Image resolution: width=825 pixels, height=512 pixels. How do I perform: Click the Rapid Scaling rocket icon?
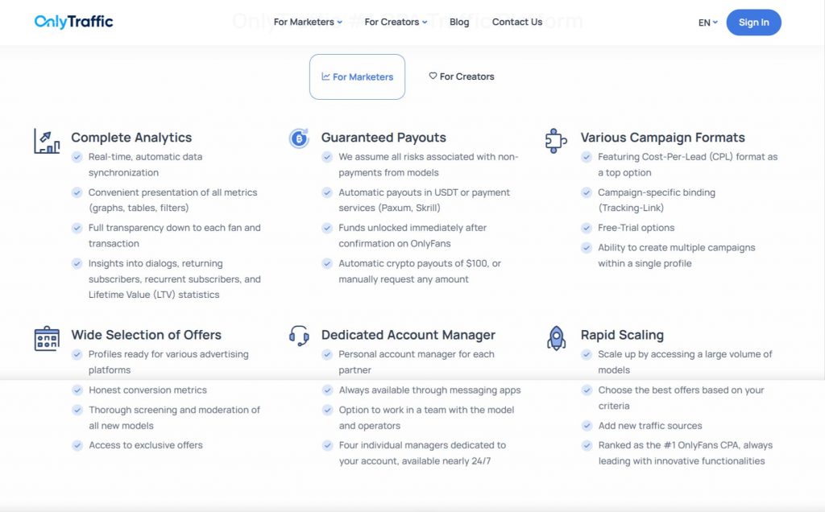coord(556,337)
